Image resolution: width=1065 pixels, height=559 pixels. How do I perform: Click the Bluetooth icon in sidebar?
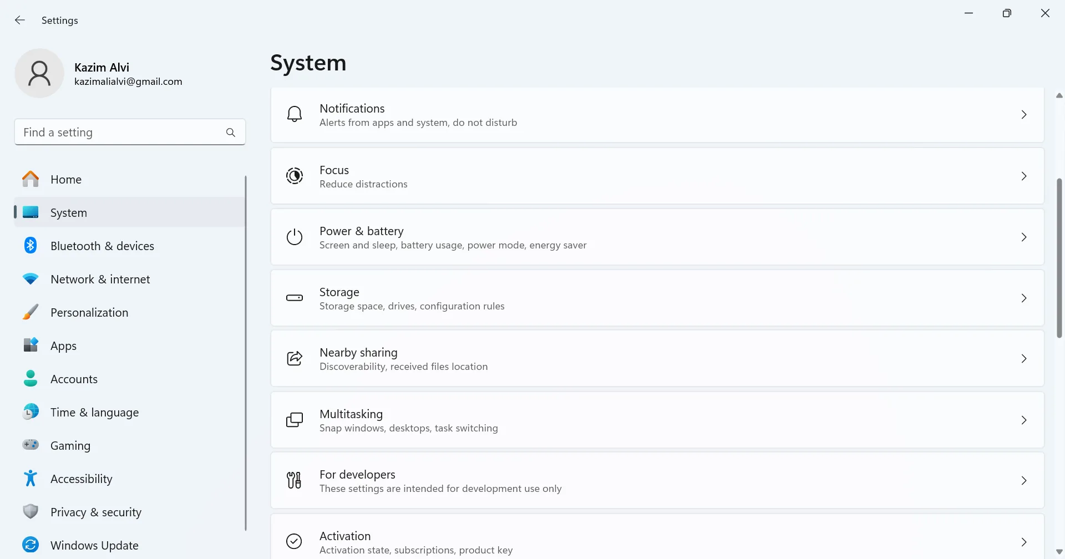(x=31, y=246)
